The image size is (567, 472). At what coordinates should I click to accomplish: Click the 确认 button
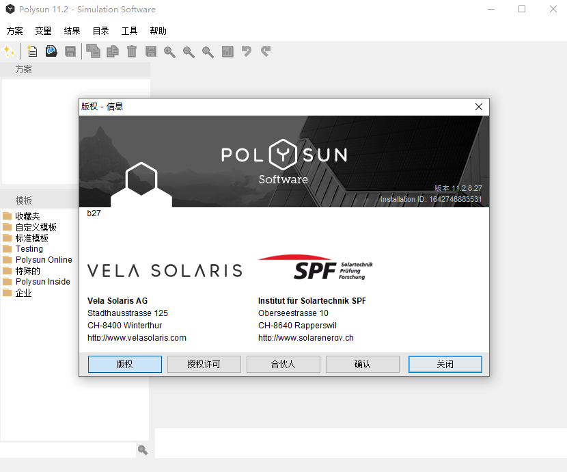pyautogui.click(x=362, y=364)
